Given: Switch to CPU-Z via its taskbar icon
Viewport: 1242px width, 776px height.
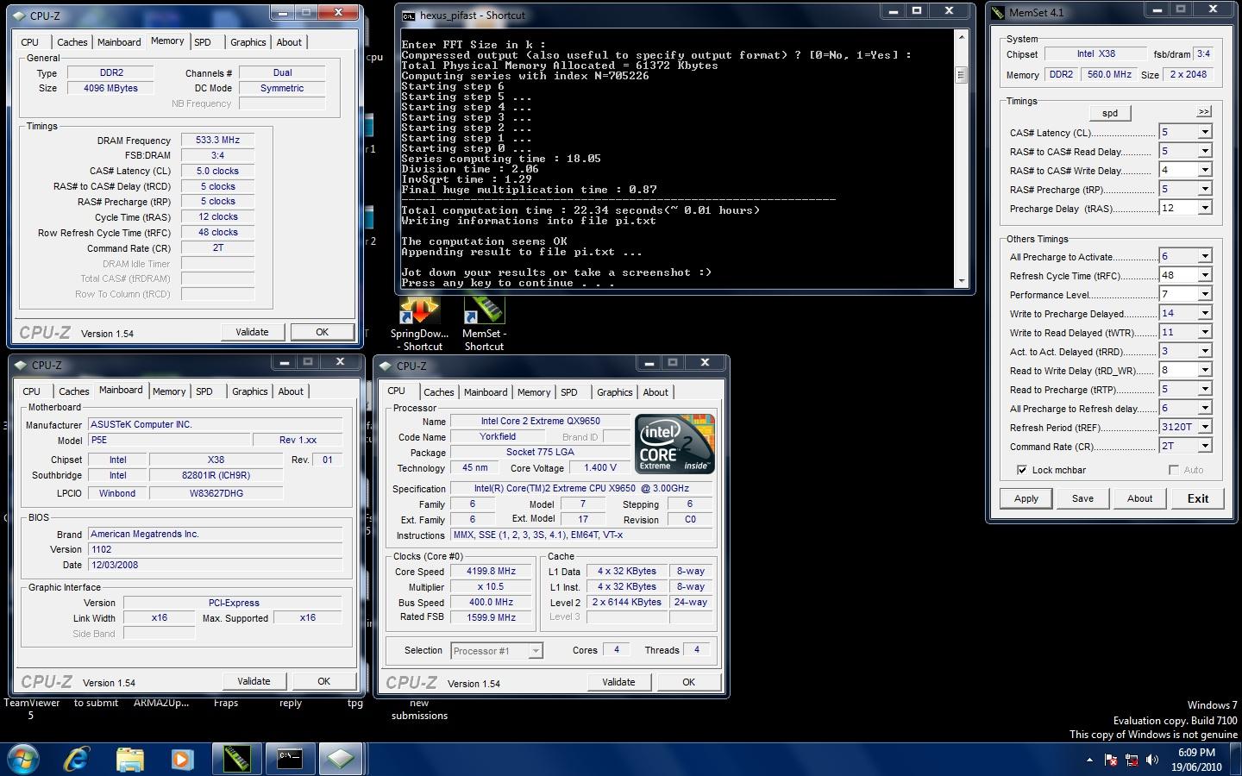Looking at the screenshot, I should click(341, 760).
